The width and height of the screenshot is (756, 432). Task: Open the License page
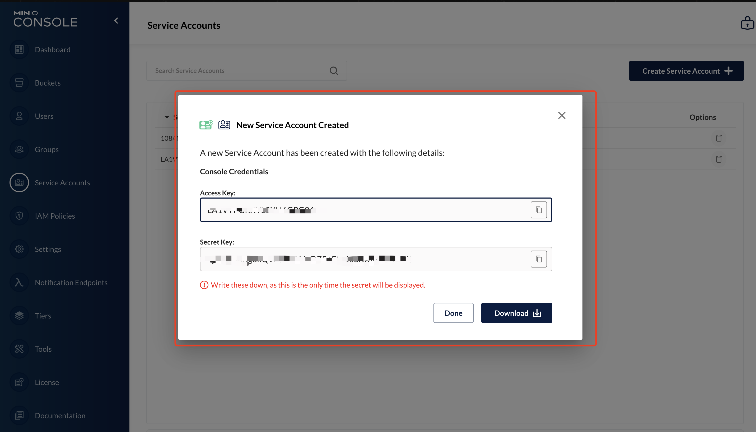tap(46, 382)
